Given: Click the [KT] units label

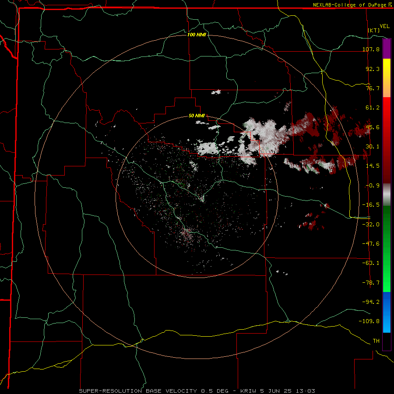Looking at the screenshot, I should (x=374, y=30).
